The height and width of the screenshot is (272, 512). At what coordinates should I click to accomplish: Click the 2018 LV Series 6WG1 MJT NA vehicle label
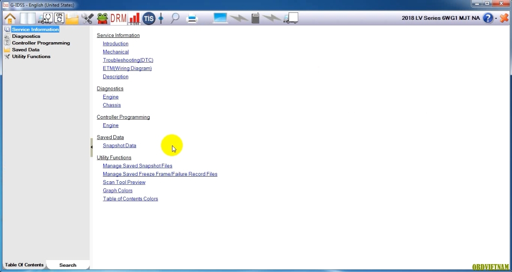(441, 18)
